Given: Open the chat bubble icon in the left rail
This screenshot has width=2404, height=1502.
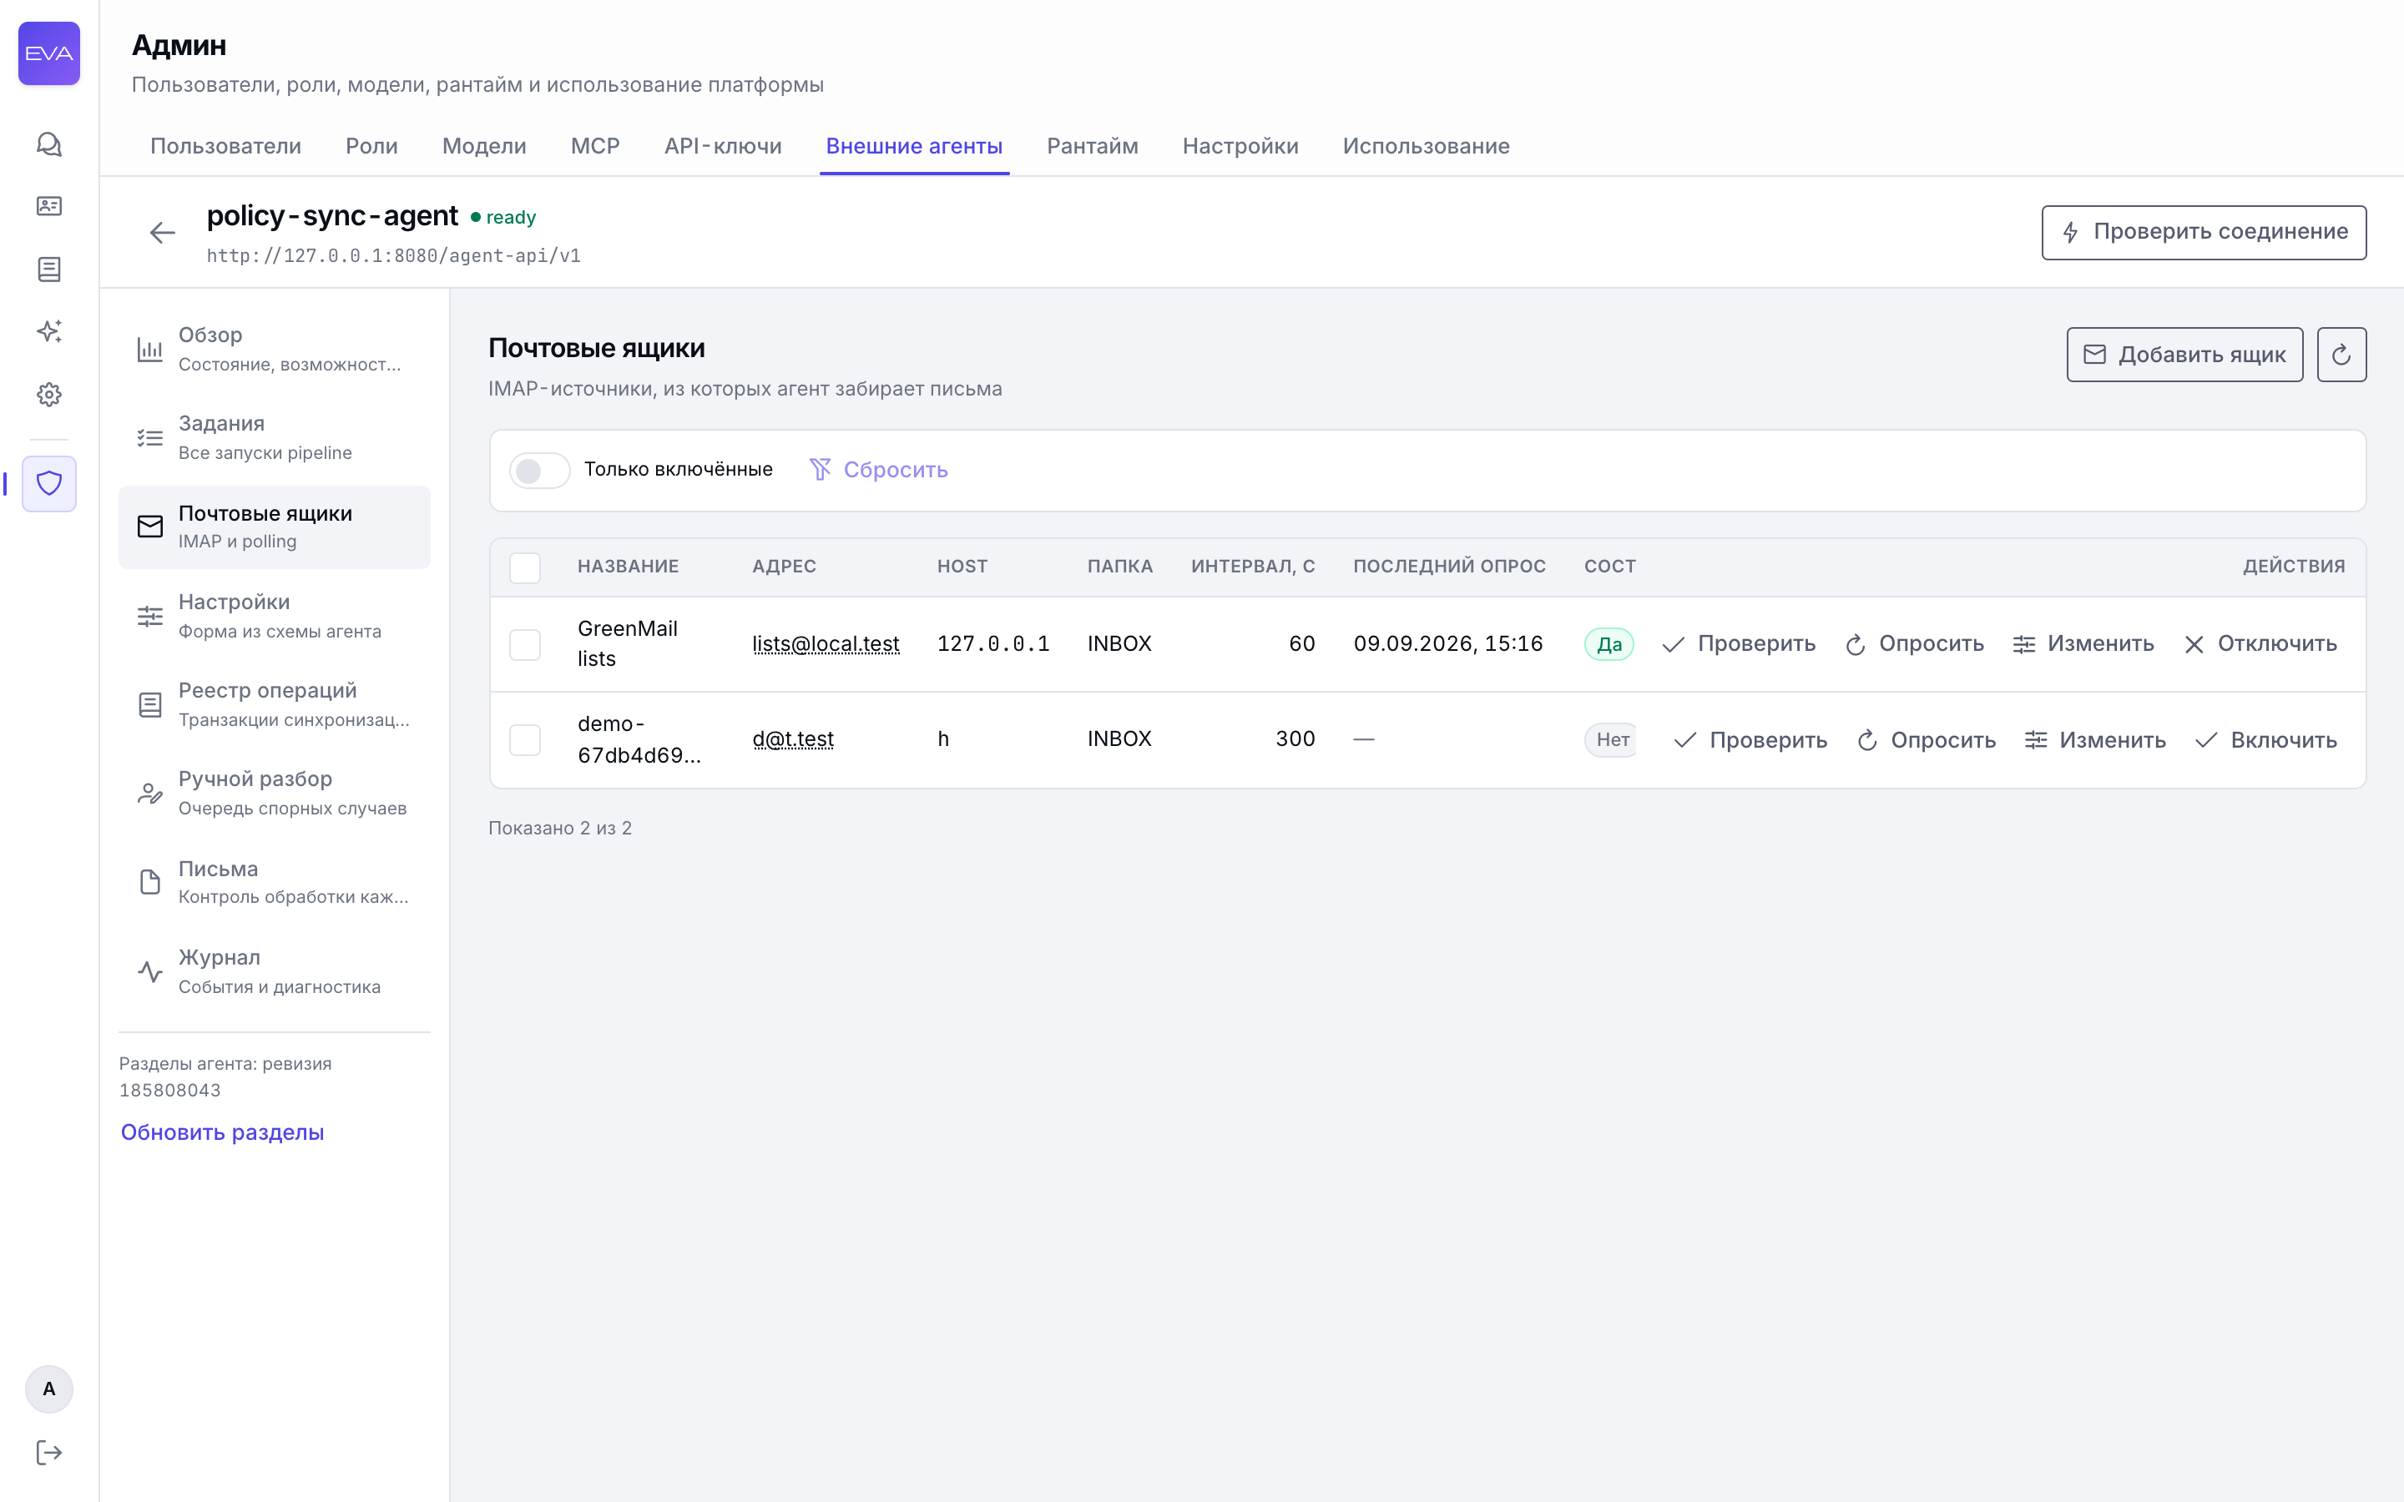Looking at the screenshot, I should 48,144.
